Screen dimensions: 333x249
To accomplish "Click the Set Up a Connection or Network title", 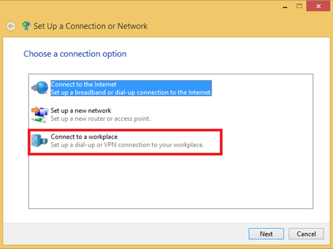I will point(90,26).
